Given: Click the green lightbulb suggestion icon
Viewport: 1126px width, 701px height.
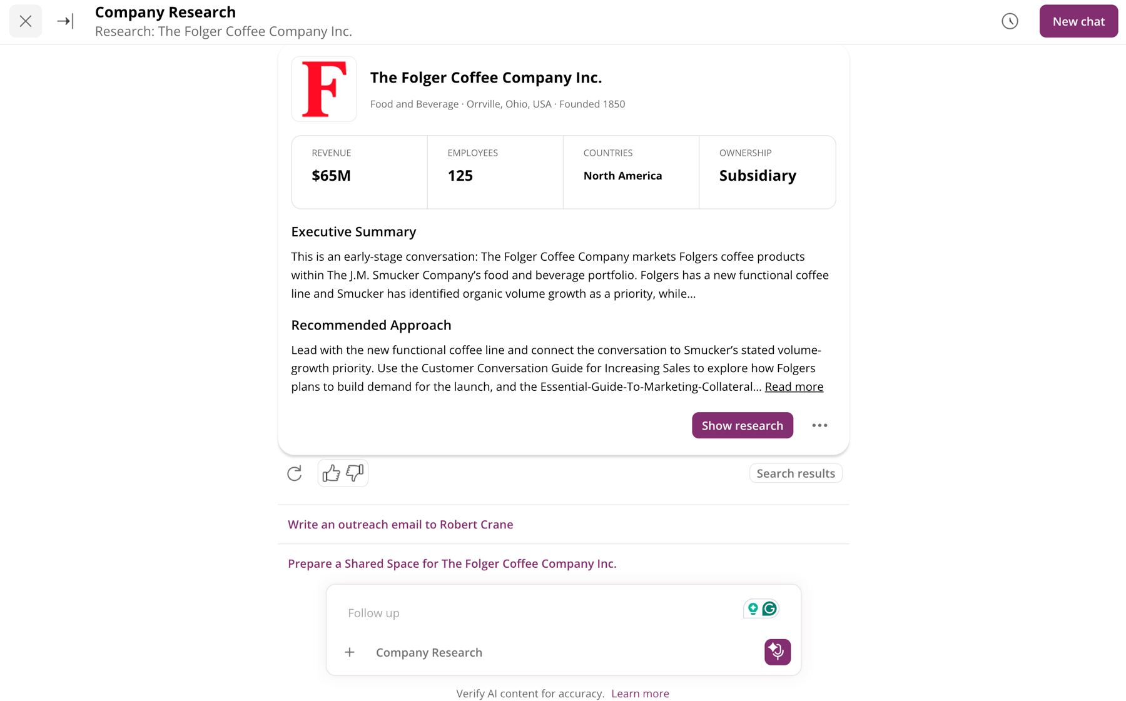Looking at the screenshot, I should tap(753, 608).
